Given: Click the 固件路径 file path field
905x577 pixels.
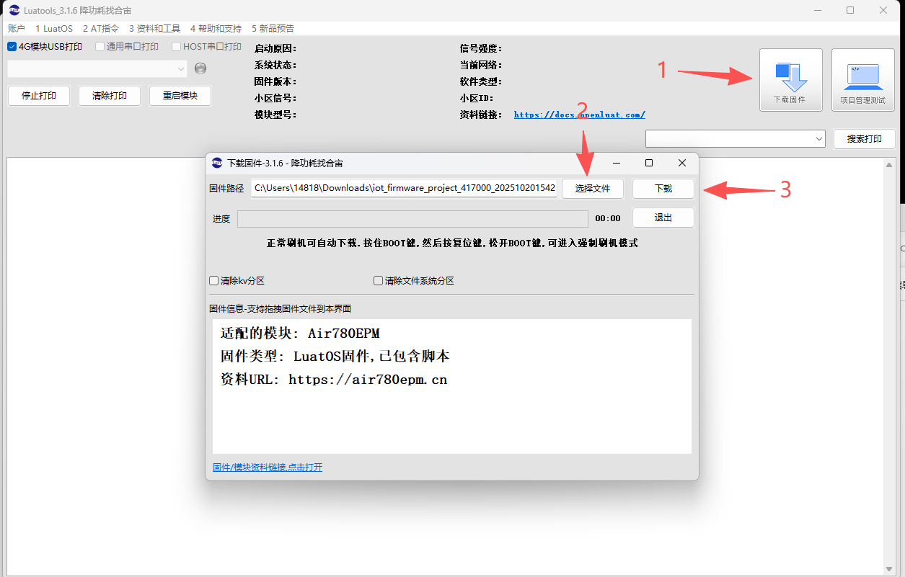Looking at the screenshot, I should click(404, 189).
